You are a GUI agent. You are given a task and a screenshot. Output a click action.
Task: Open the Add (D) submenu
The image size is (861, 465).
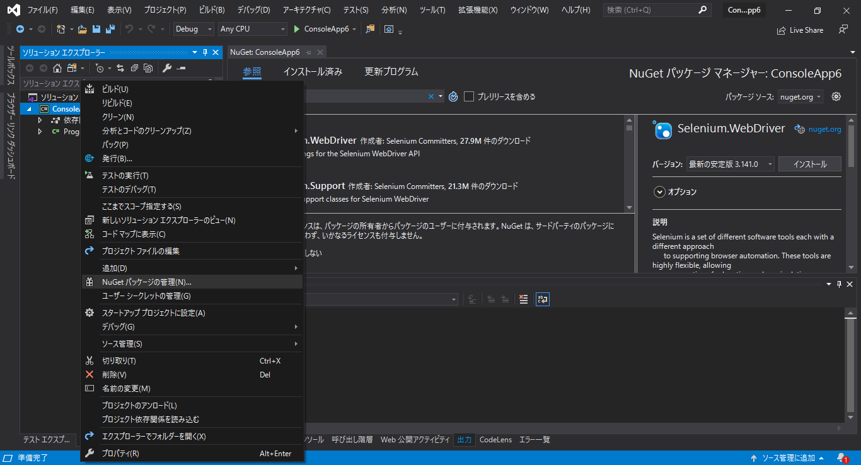point(192,268)
